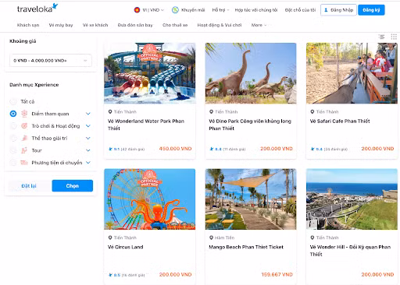Click the Traveloka bird logo
Screen dimensions: 400x285
click(x=55, y=6)
